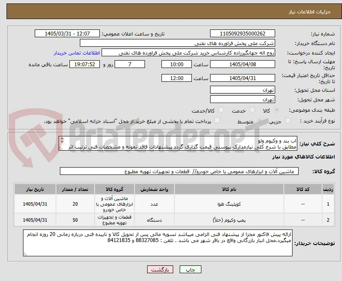Click the remaining time field 19:07:52
342x281 pixels.
85,64
